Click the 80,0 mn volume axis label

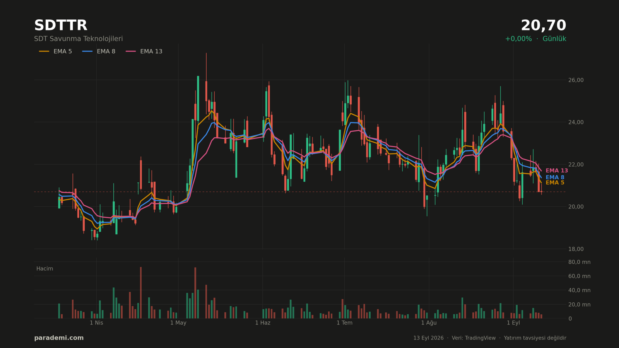[580, 262]
